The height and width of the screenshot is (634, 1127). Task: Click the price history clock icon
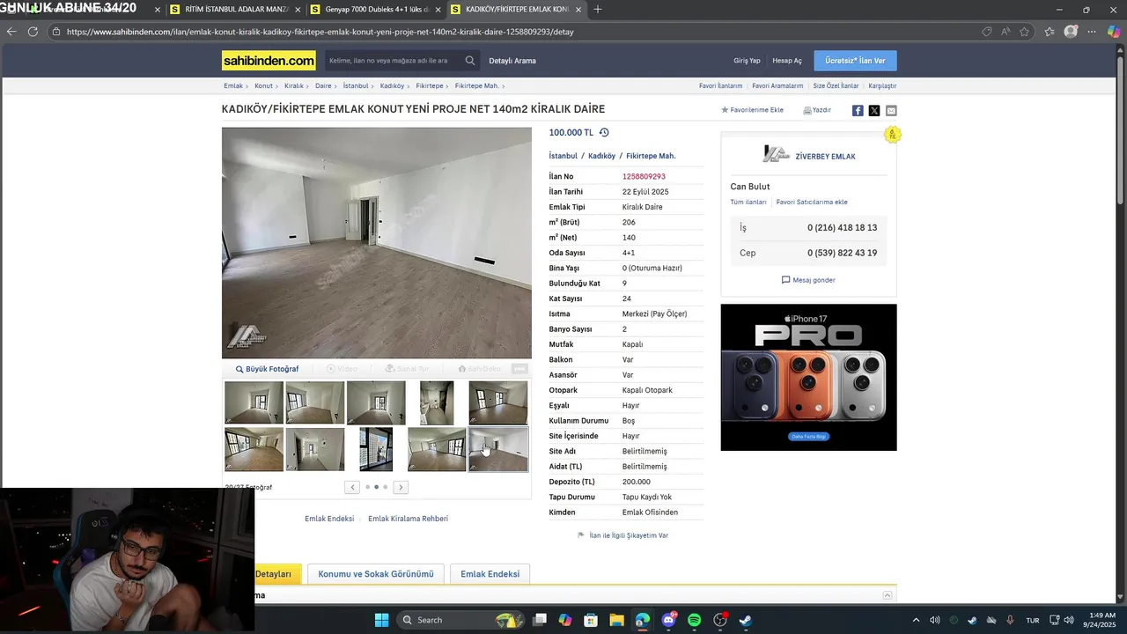[x=604, y=133]
